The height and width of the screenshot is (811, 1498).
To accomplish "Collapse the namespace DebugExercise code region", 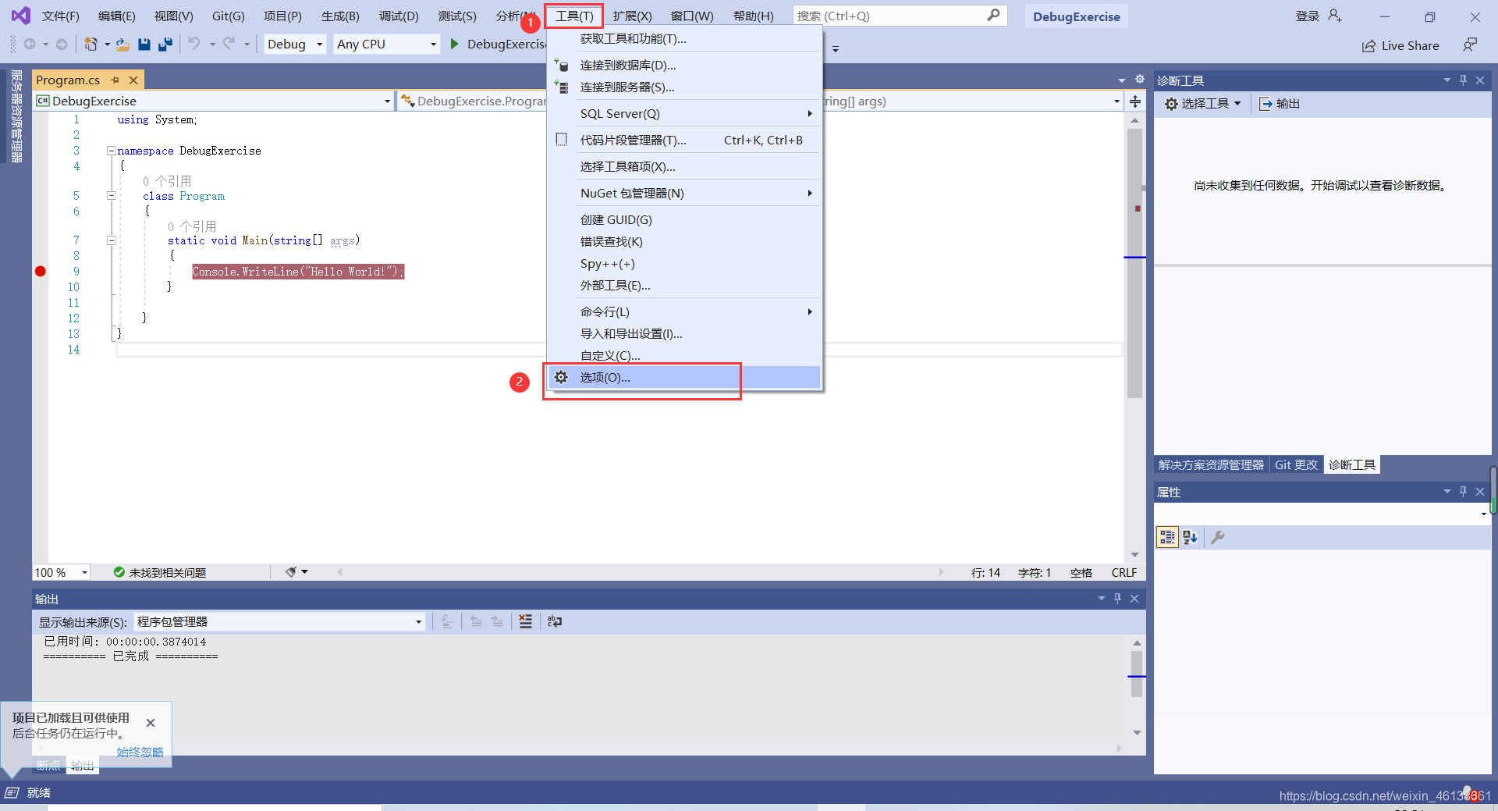I will [x=111, y=150].
